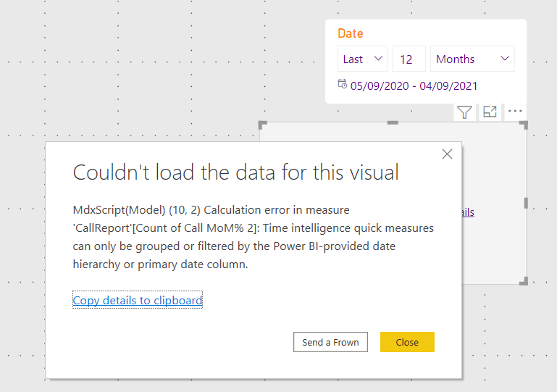
Task: Select the 12 number input in the slicer
Action: (409, 59)
